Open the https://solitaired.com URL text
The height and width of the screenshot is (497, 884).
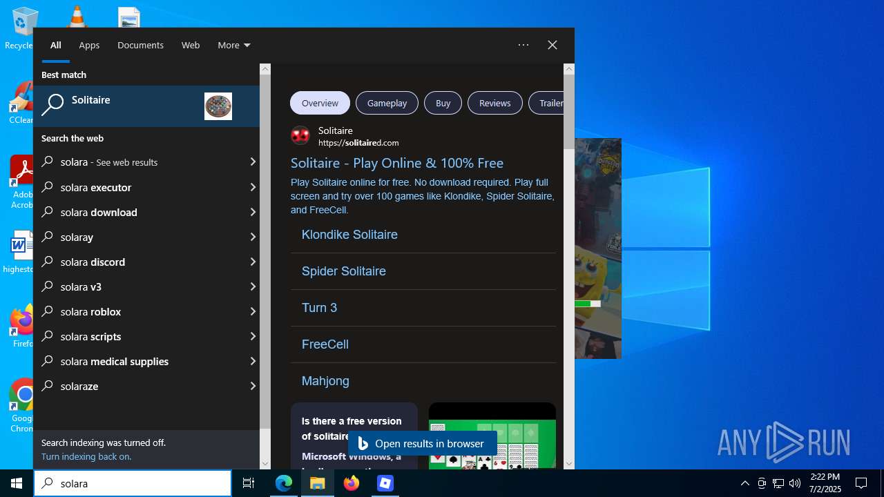click(x=358, y=143)
